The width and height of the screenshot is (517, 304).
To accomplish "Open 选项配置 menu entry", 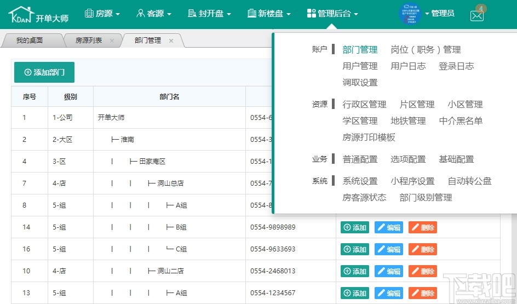I will coord(408,159).
